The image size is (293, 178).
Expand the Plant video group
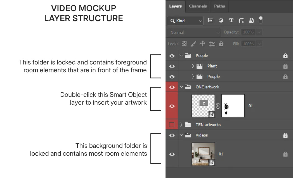point(193,66)
